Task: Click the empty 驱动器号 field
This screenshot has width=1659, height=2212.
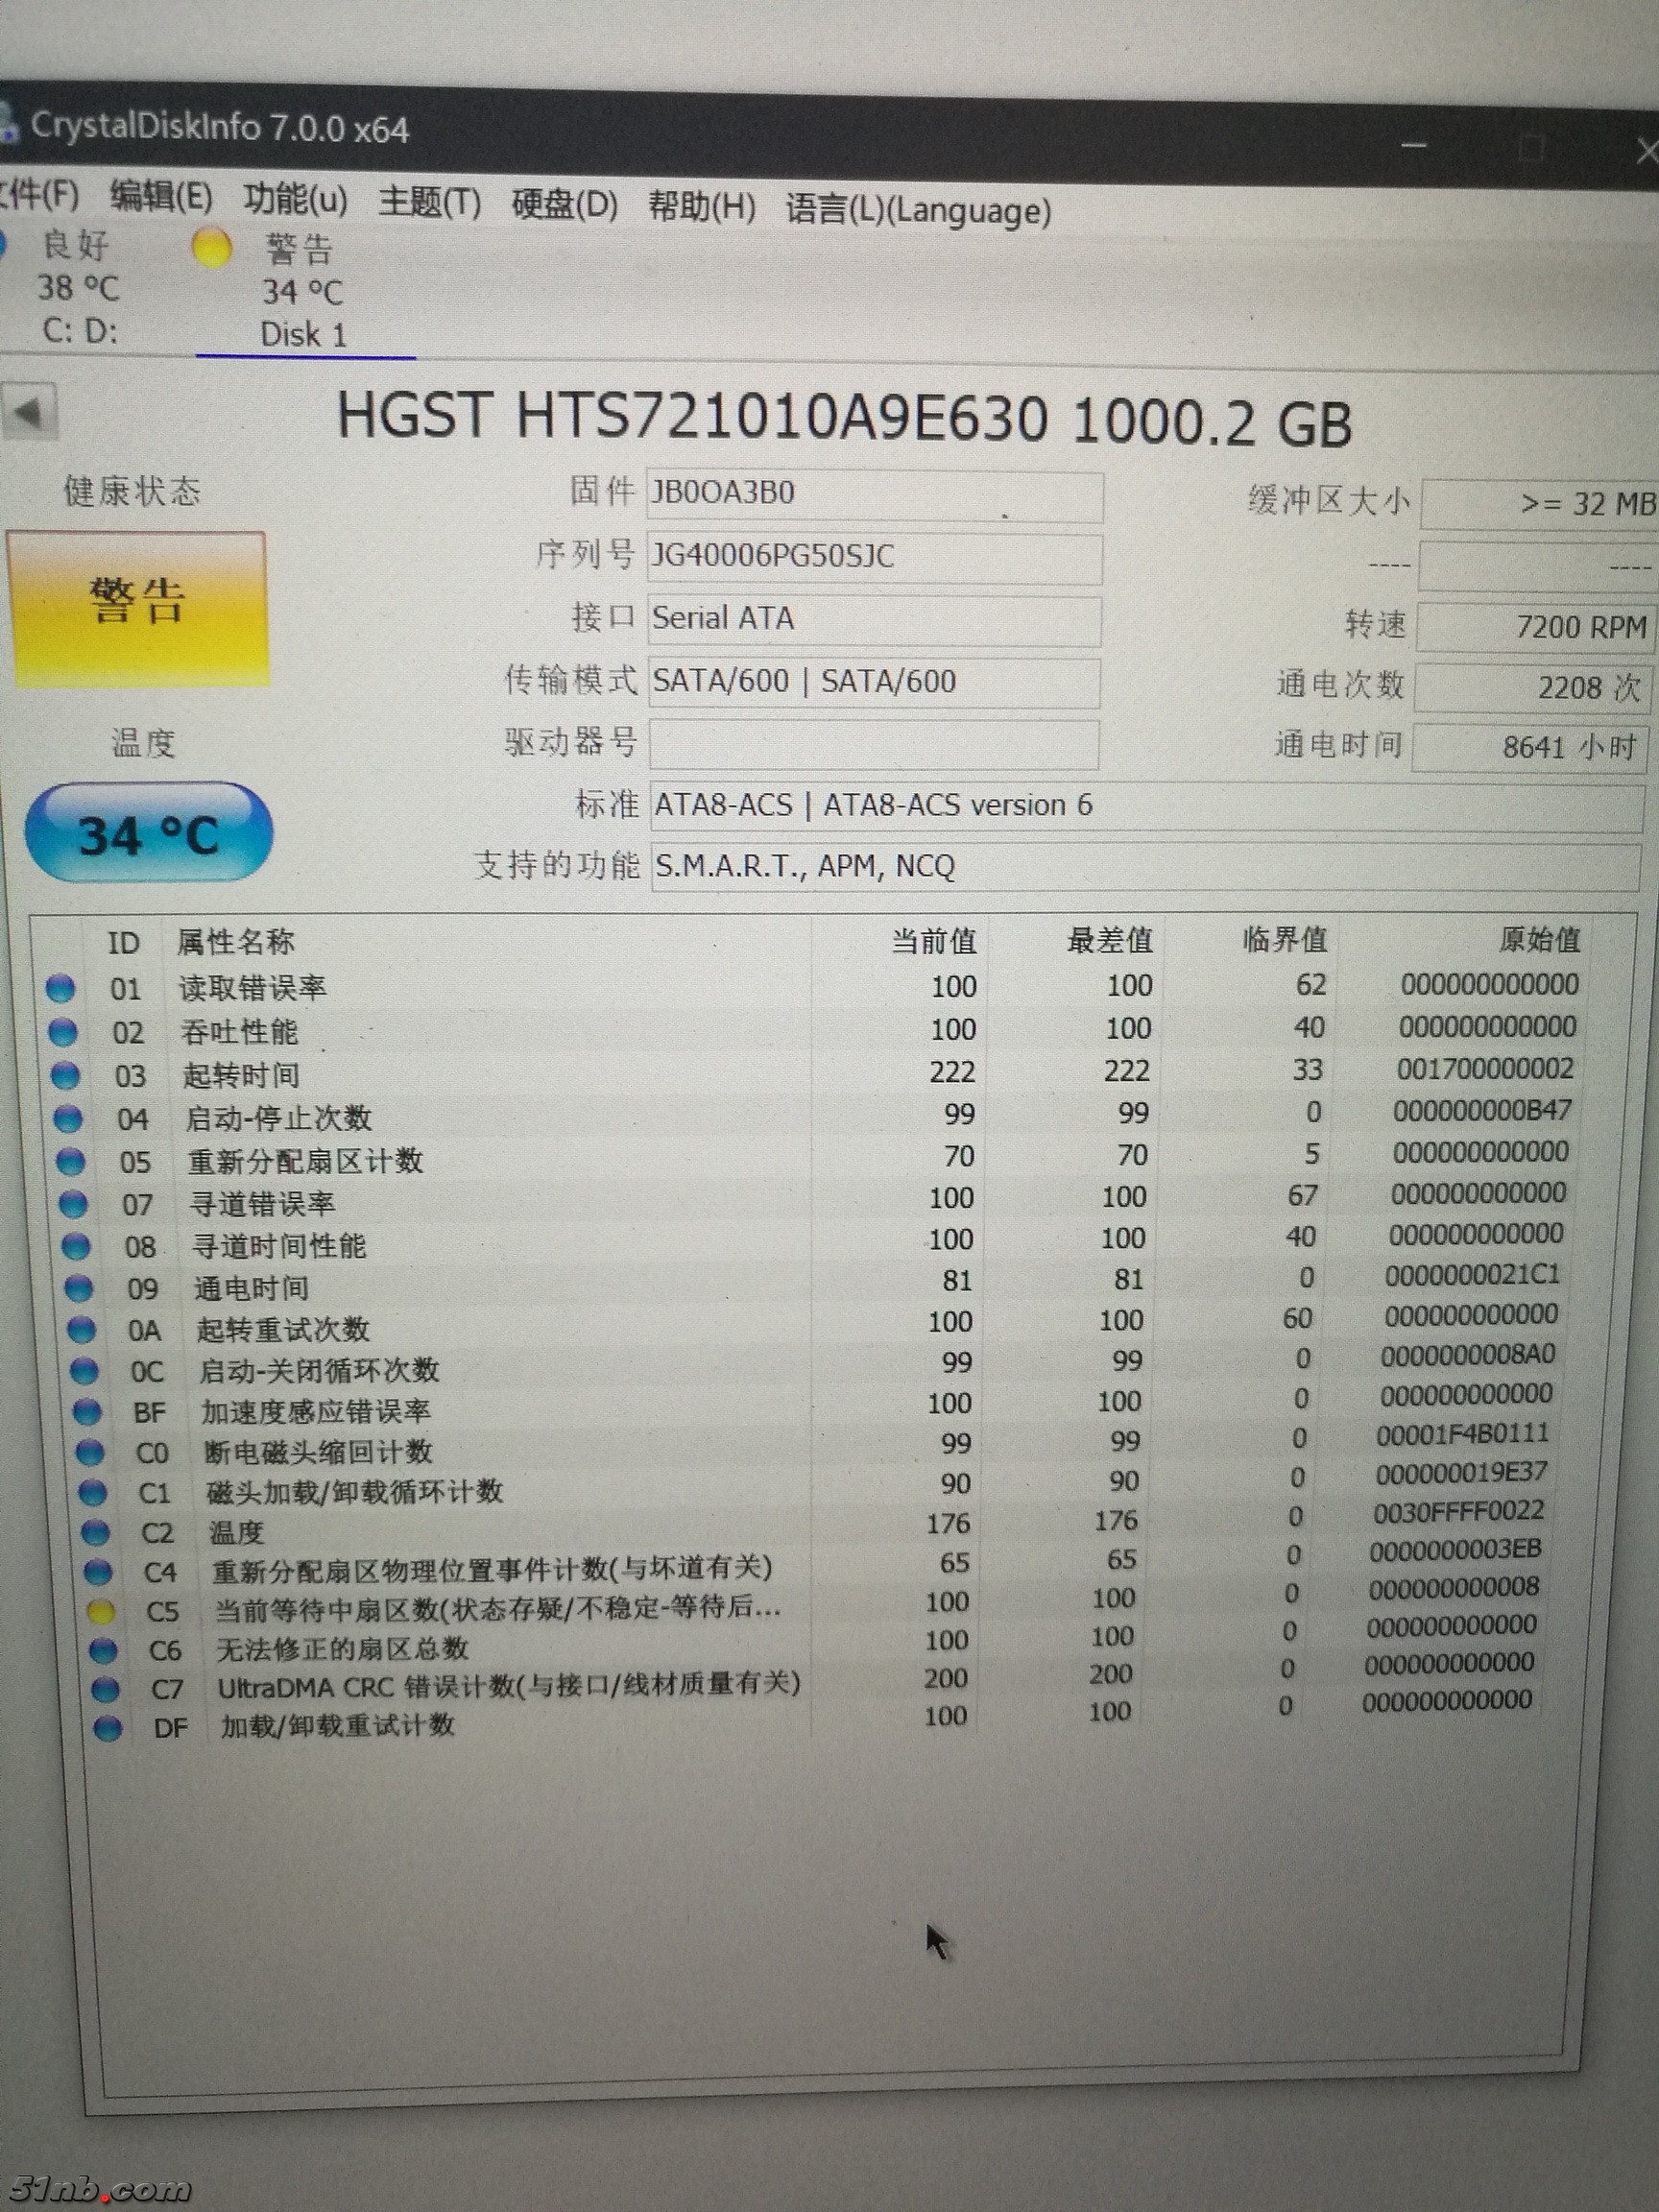Action: click(x=874, y=743)
